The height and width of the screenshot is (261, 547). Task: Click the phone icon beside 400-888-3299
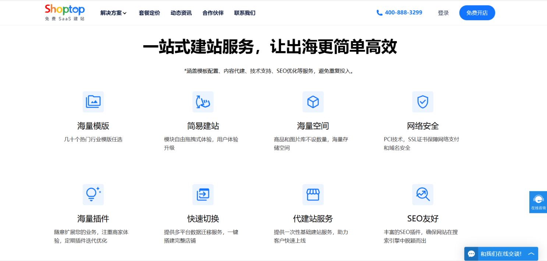[379, 13]
